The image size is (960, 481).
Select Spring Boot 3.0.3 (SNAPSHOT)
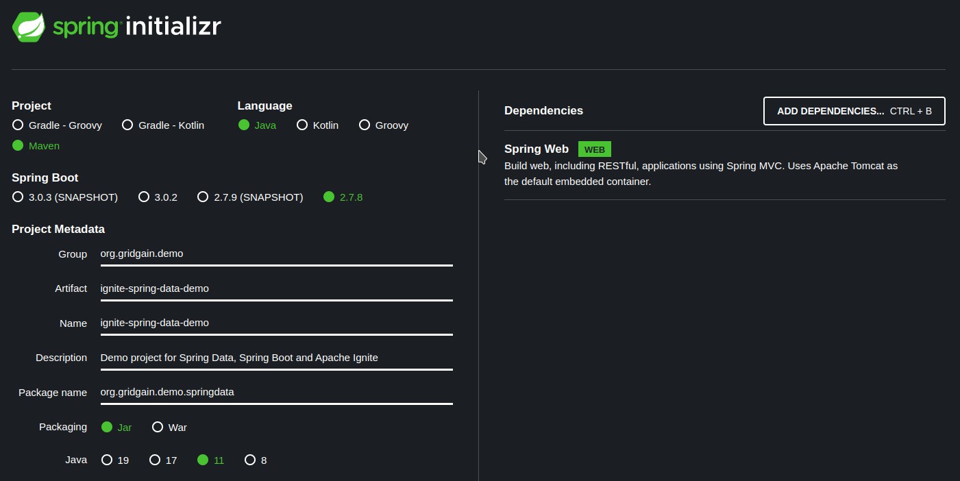[65, 197]
